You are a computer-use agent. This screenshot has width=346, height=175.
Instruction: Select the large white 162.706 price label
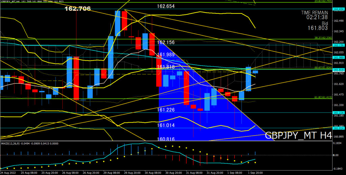[x=77, y=9]
